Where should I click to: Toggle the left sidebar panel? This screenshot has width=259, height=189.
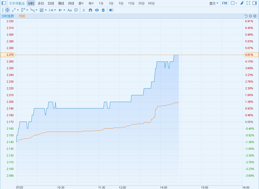click(4, 3)
